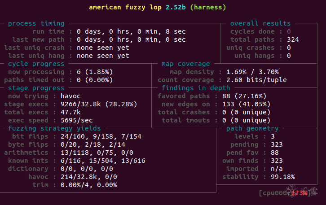326x205 pixels.
Task: Click pending value 323
Action: pos(277,145)
